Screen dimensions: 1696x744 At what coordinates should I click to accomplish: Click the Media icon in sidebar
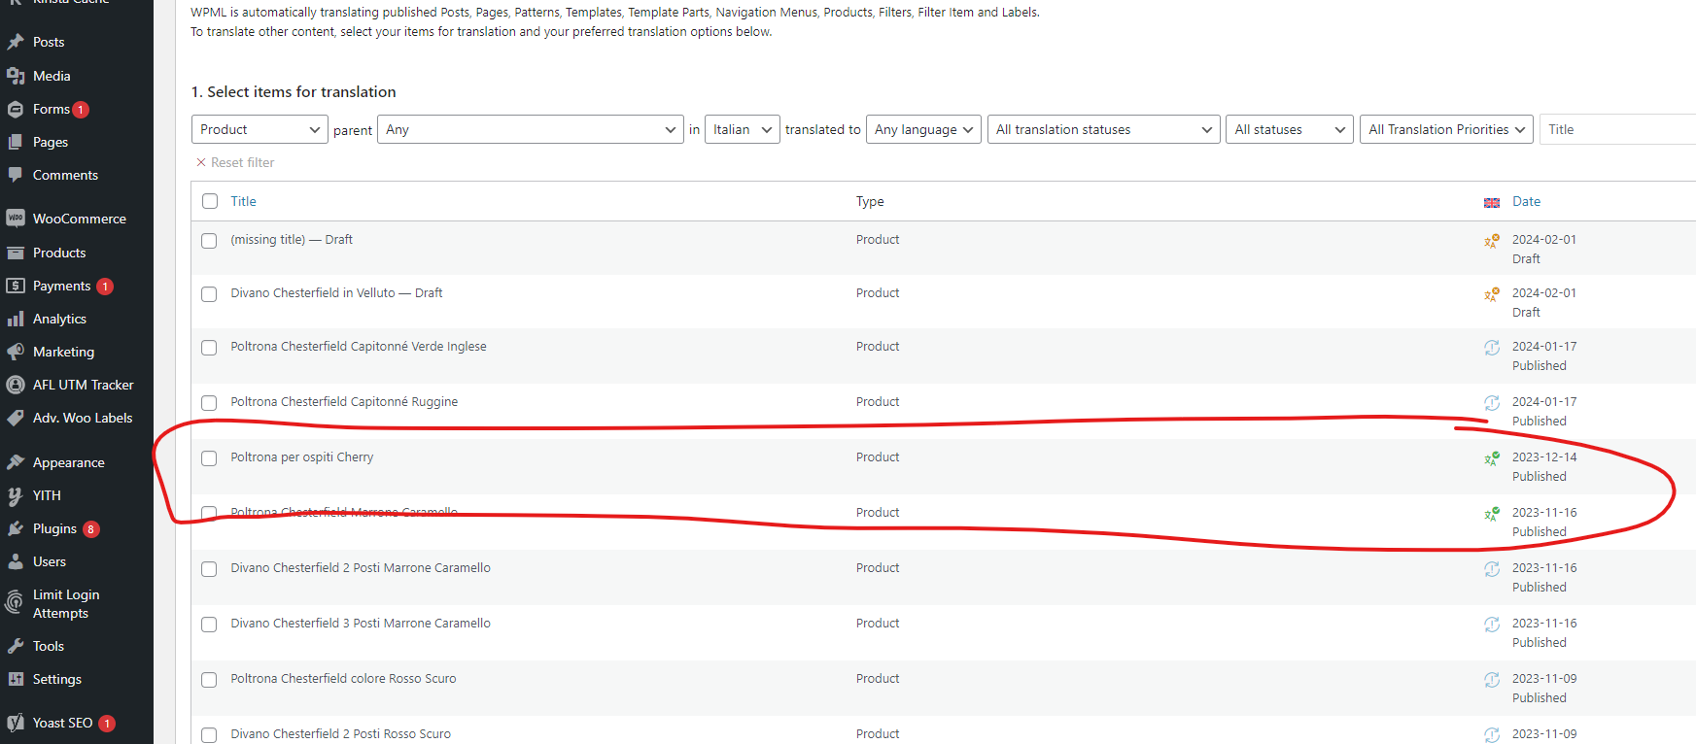pos(16,76)
